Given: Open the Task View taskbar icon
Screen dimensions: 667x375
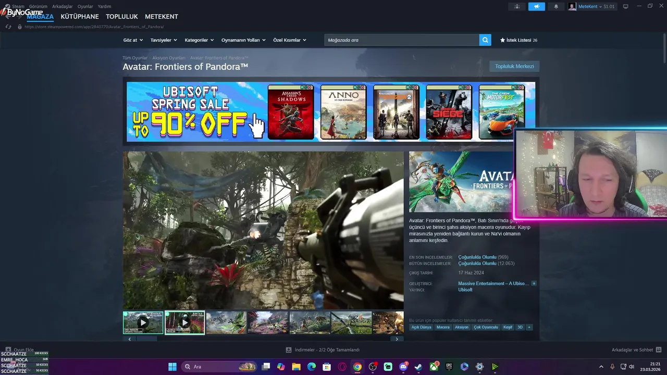Looking at the screenshot, I should point(266,367).
